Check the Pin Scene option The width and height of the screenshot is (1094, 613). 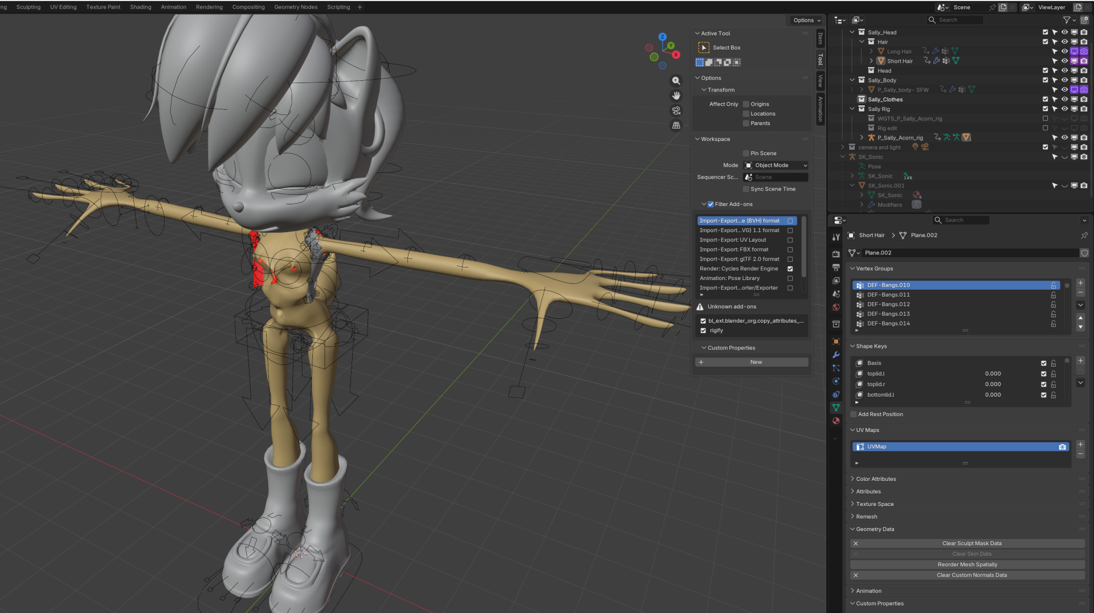click(x=746, y=154)
